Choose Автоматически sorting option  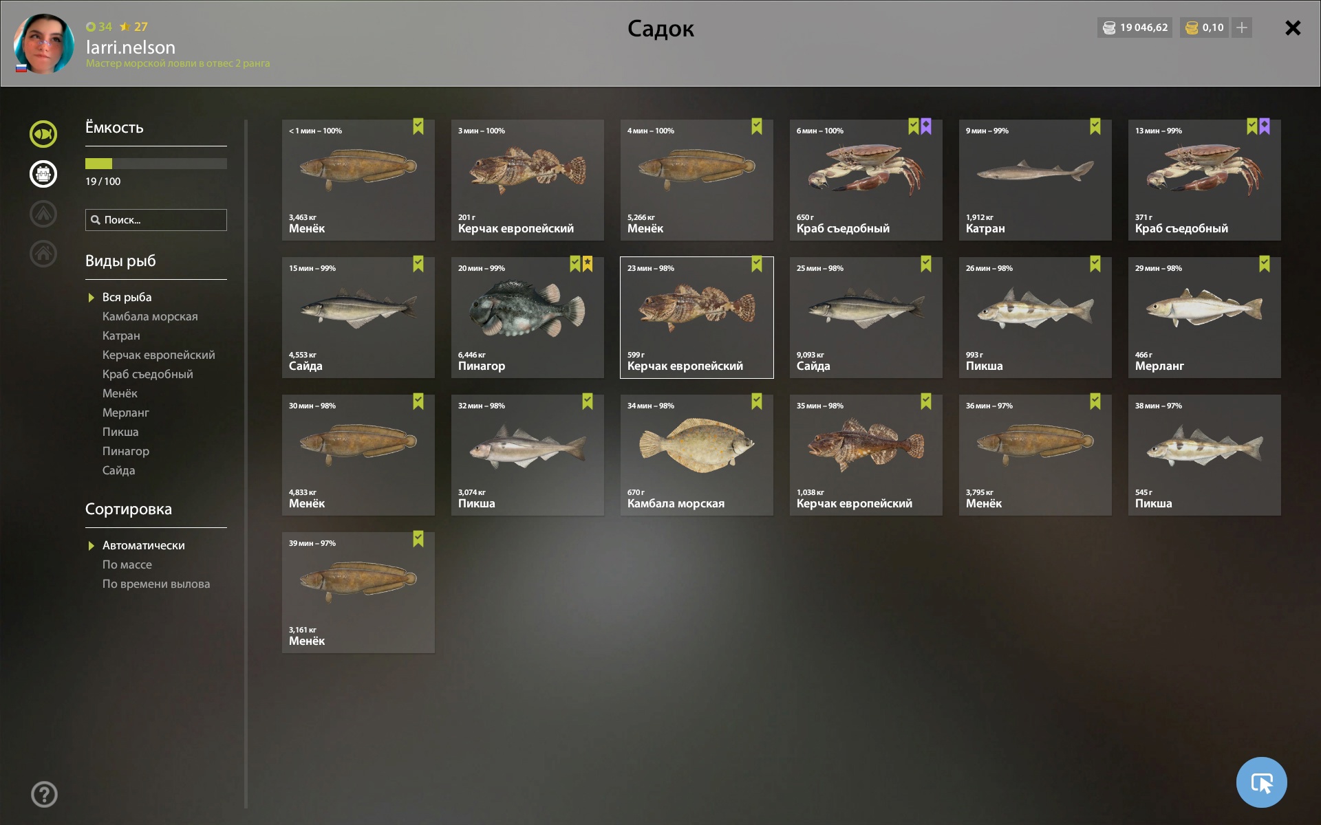coord(143,545)
